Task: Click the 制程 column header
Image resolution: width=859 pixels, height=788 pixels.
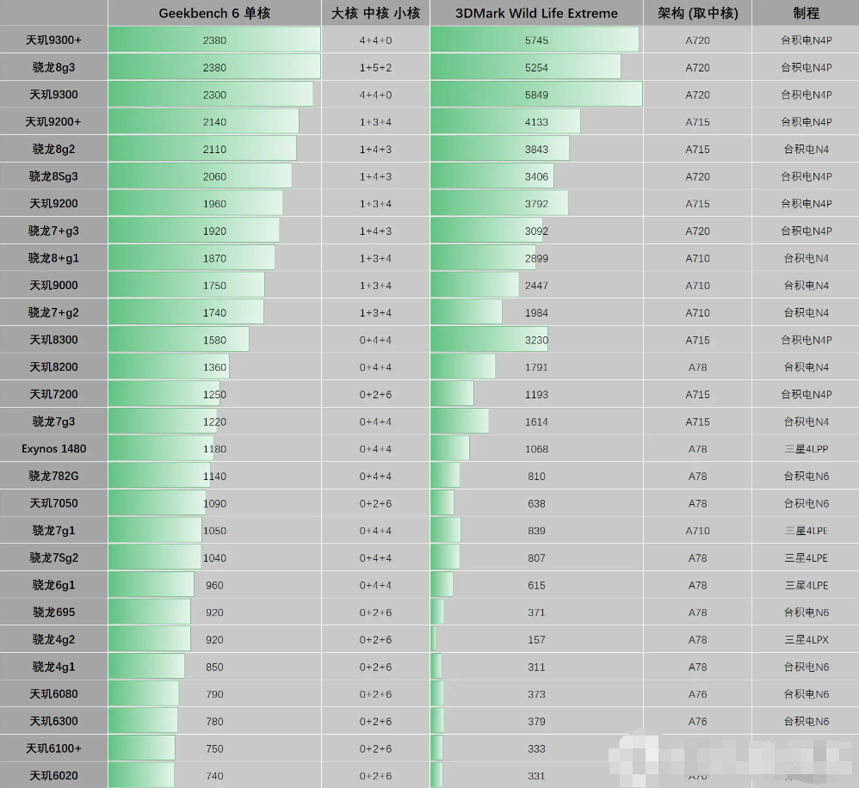Action: pos(806,13)
